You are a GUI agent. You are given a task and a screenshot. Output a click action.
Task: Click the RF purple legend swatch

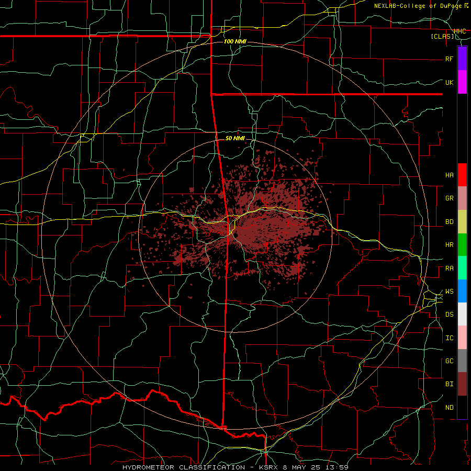click(462, 59)
